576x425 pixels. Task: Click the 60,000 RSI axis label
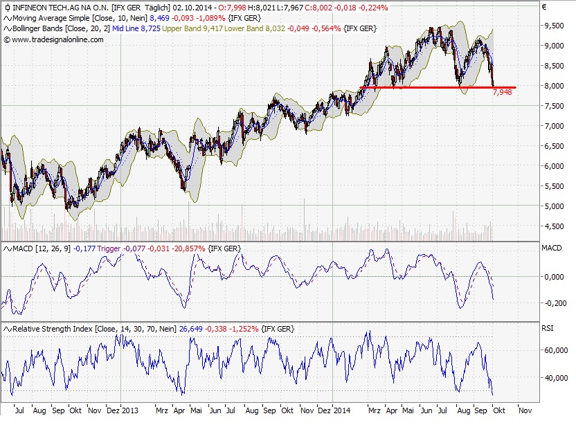pyautogui.click(x=556, y=350)
